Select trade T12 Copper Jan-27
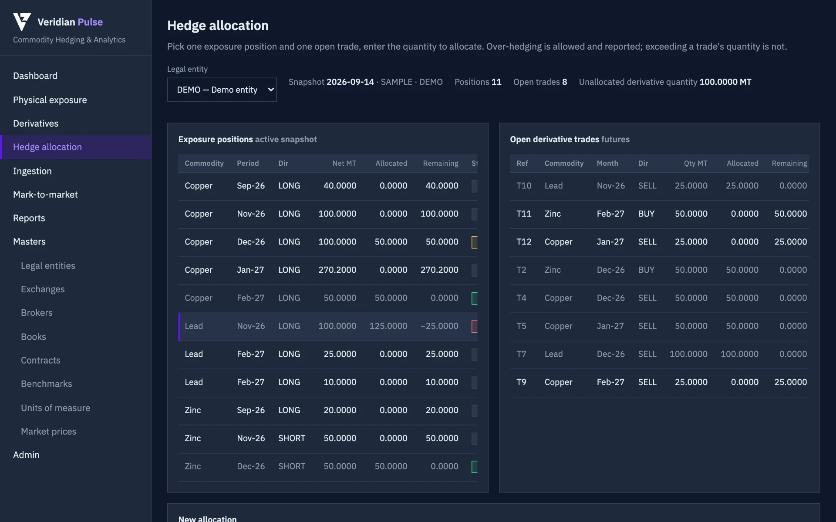 (659, 242)
